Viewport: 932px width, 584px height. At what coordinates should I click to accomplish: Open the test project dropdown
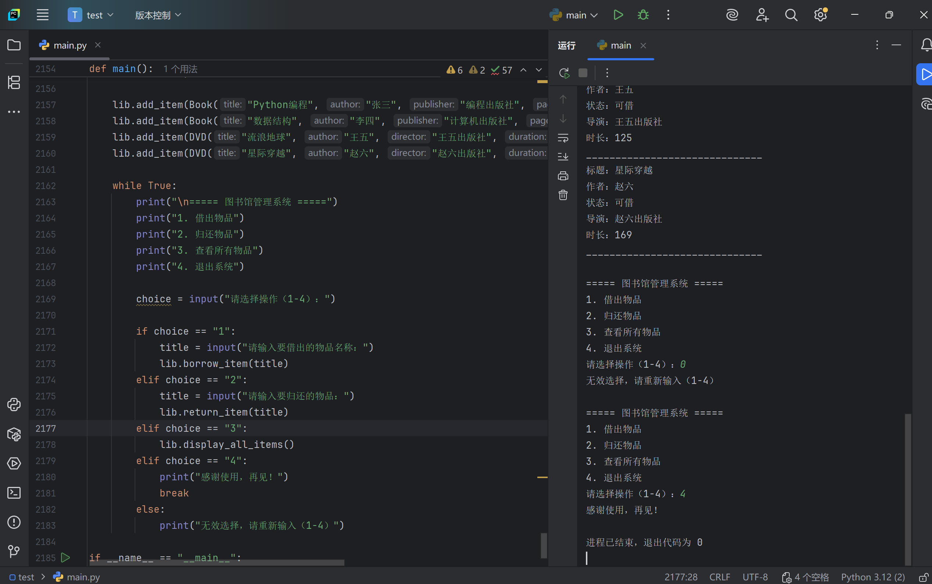(91, 15)
